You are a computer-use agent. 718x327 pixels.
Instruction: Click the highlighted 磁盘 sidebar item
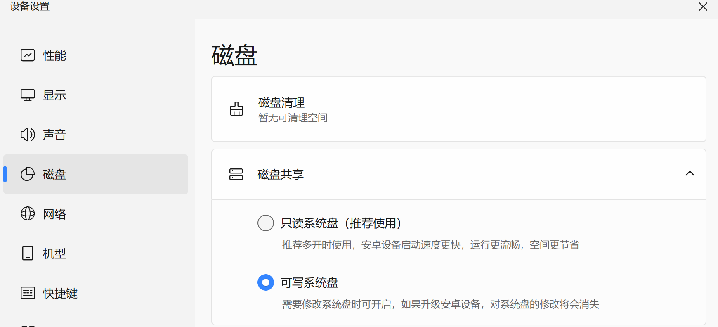95,174
